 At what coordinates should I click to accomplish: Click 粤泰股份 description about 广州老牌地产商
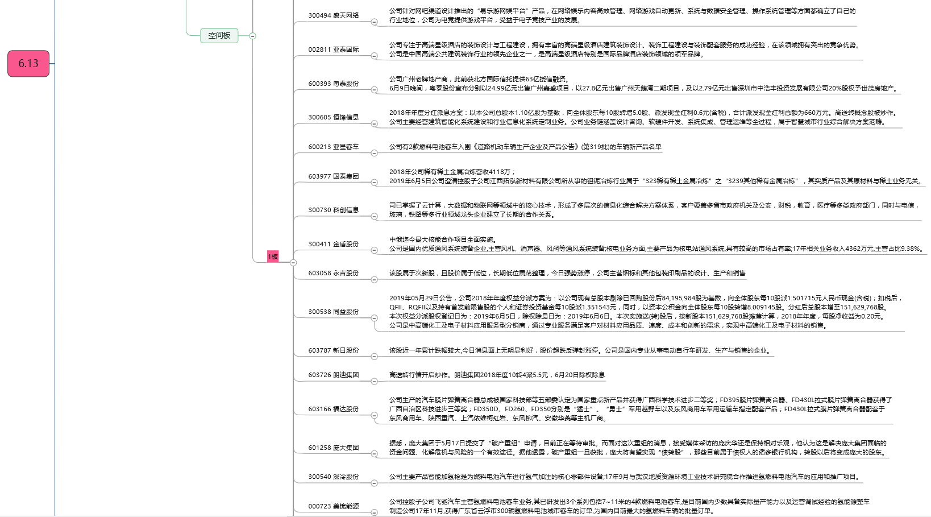pos(644,84)
